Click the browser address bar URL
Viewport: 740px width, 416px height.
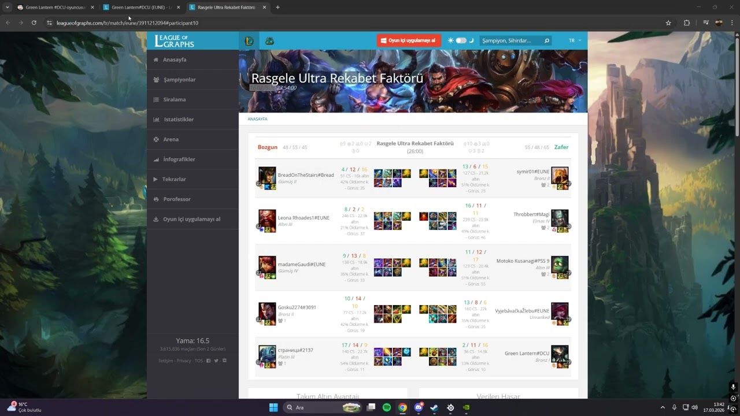[x=127, y=23]
